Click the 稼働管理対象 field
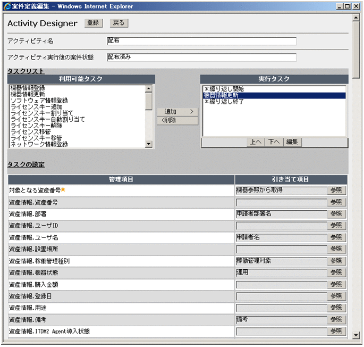Image resolution: width=364 pixels, height=347 pixels. (281, 261)
